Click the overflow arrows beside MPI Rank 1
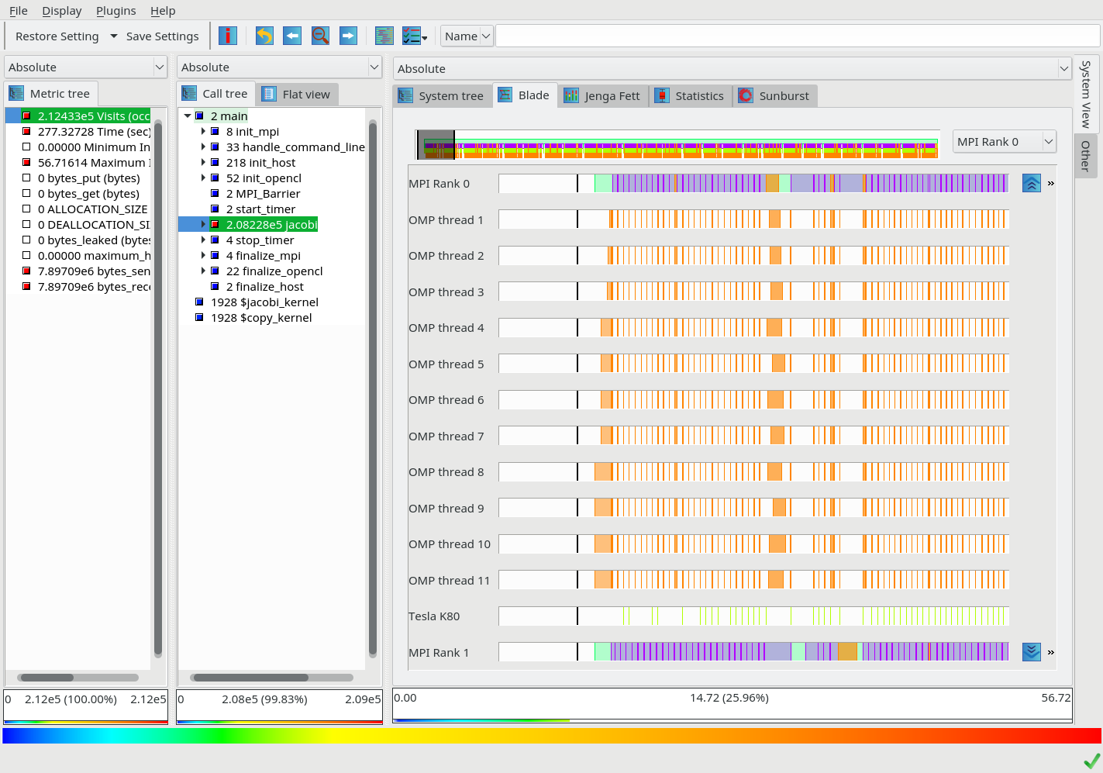 pyautogui.click(x=1051, y=653)
